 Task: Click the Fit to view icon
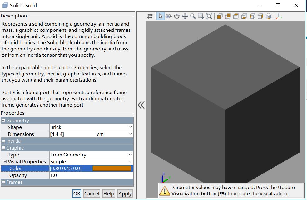coord(209,16)
